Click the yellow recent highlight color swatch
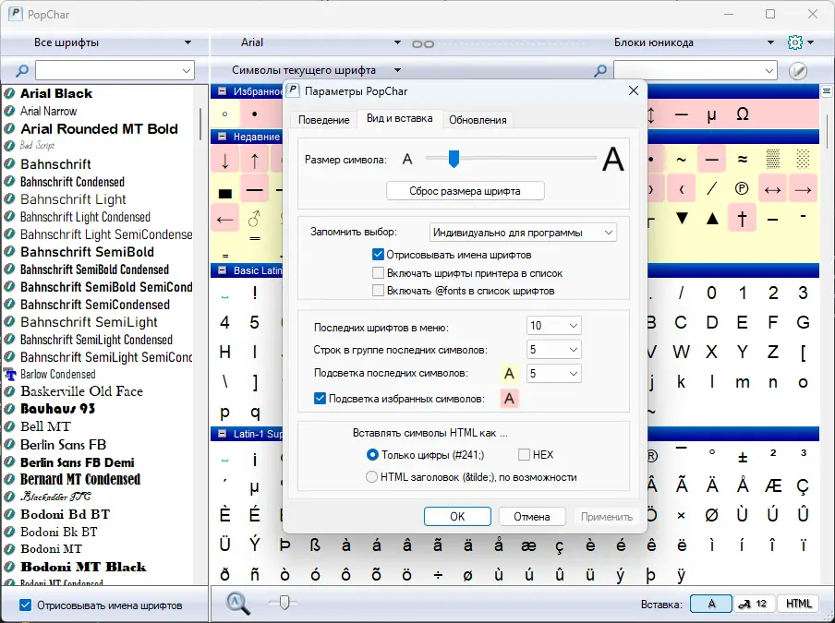Image resolution: width=835 pixels, height=623 pixels. (509, 374)
